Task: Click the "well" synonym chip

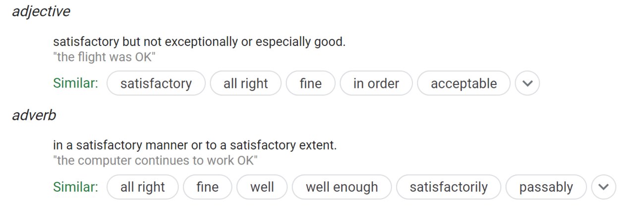Action: (x=262, y=187)
